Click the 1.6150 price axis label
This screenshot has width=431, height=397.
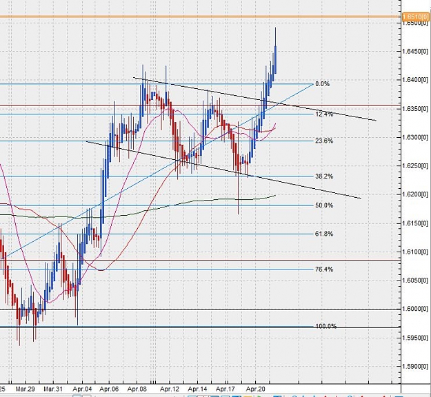point(415,223)
